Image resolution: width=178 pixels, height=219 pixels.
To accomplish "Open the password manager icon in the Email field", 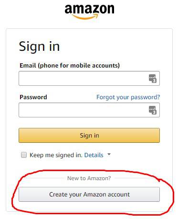I will click(153, 79).
